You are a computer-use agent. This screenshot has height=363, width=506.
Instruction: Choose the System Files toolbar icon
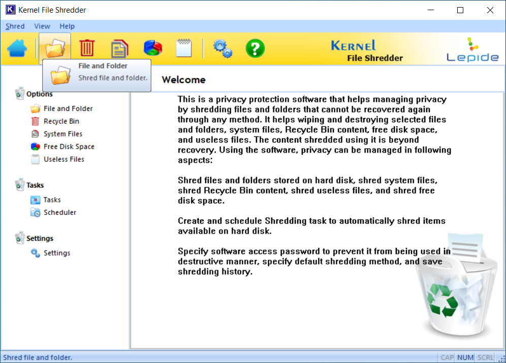pos(119,48)
